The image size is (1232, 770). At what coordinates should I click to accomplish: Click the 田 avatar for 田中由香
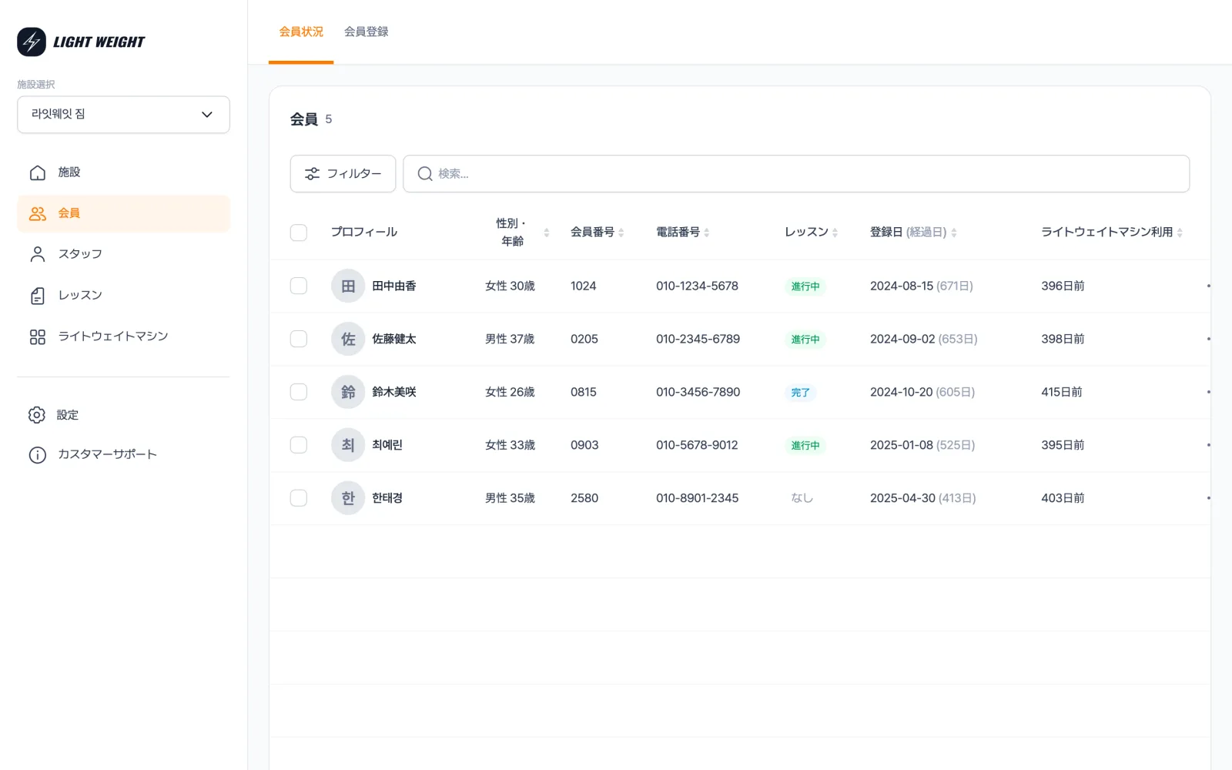coord(348,286)
